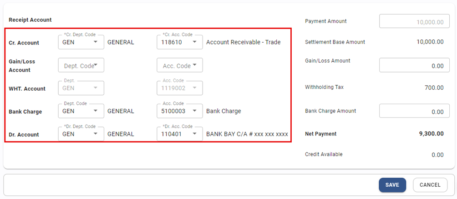Click the Withholding Tax value 700.00
The image size is (457, 199).
coord(434,88)
